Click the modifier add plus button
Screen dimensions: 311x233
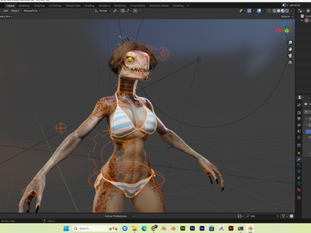tap(306, 111)
